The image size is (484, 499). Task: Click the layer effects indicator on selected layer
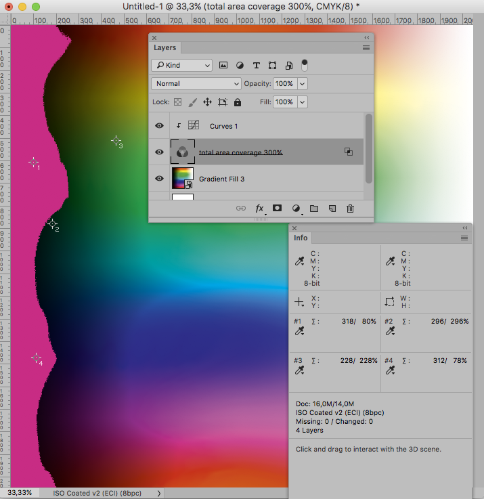tap(349, 152)
